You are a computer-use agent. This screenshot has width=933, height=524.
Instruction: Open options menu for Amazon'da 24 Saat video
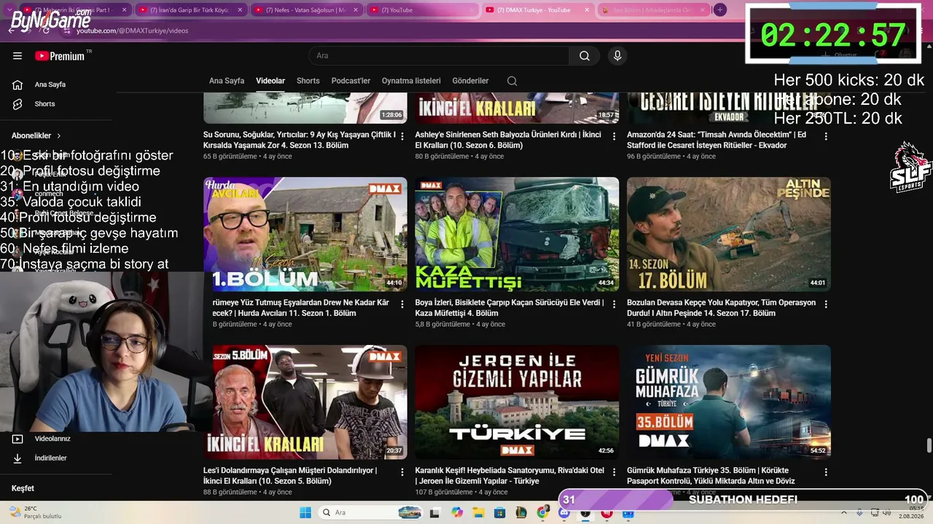(826, 136)
